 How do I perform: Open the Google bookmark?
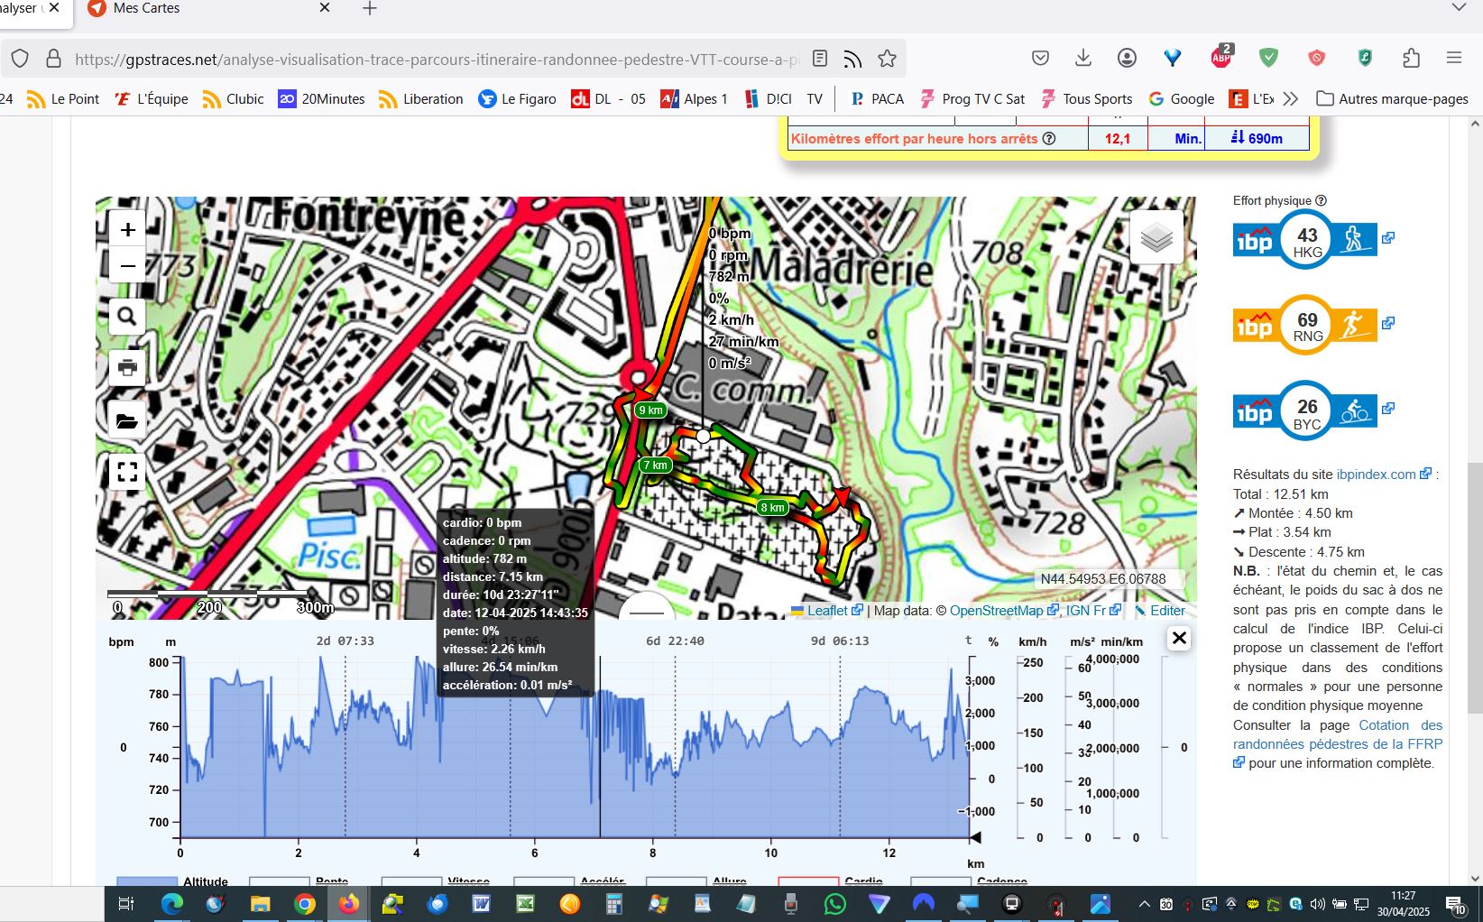pos(1182,99)
